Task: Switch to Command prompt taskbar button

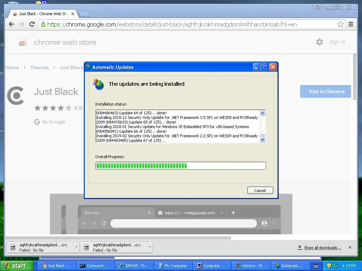Action: [95, 266]
